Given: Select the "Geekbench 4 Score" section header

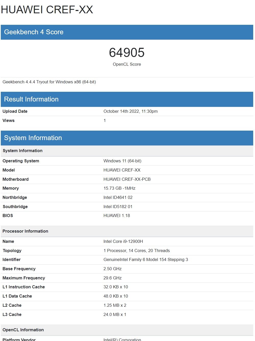Looking at the screenshot, I should [x=127, y=32].
